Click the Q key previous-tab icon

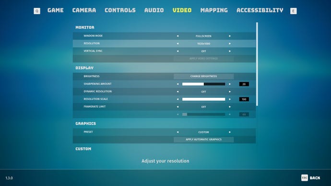click(x=37, y=11)
